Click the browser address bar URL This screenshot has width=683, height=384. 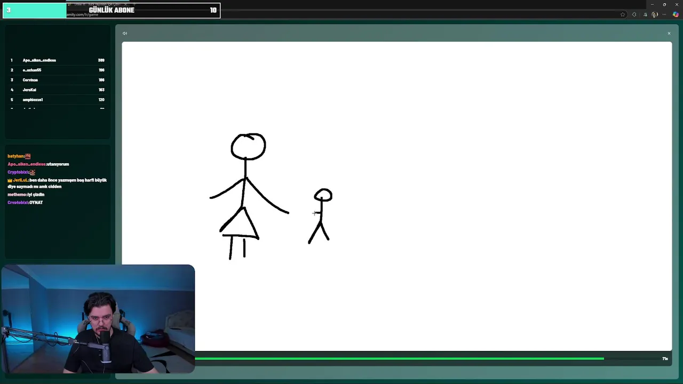click(83, 15)
